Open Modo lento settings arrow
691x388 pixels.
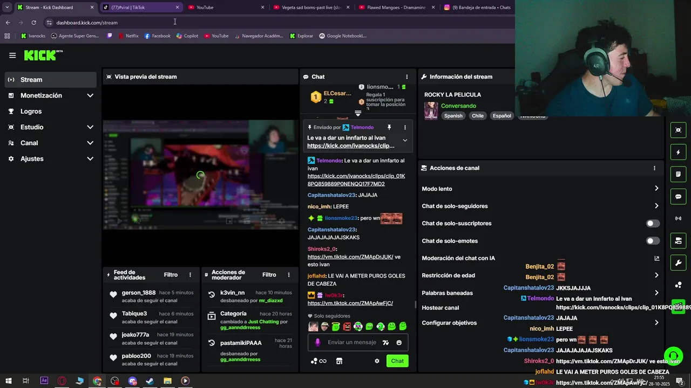pos(656,189)
